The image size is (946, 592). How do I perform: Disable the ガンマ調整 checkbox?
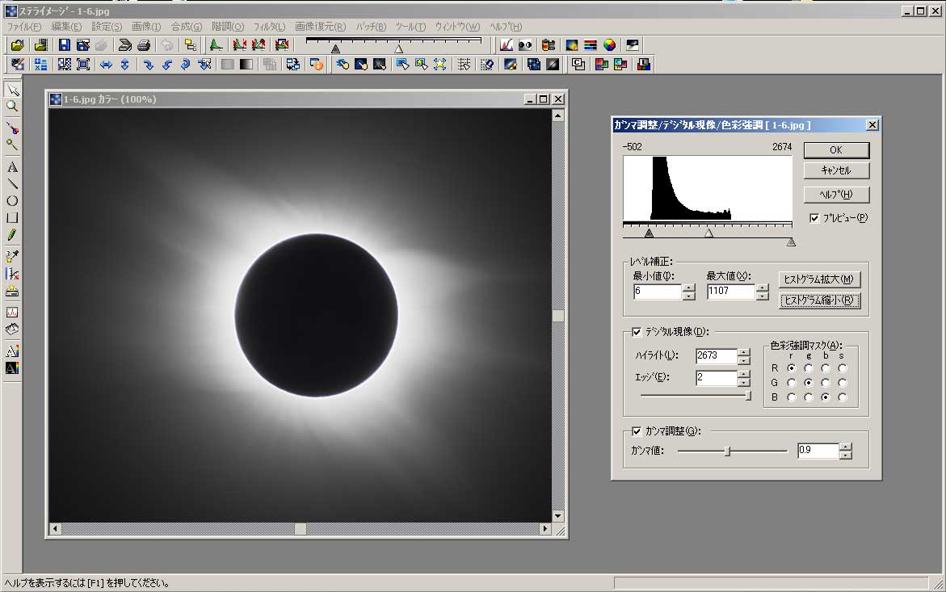637,431
